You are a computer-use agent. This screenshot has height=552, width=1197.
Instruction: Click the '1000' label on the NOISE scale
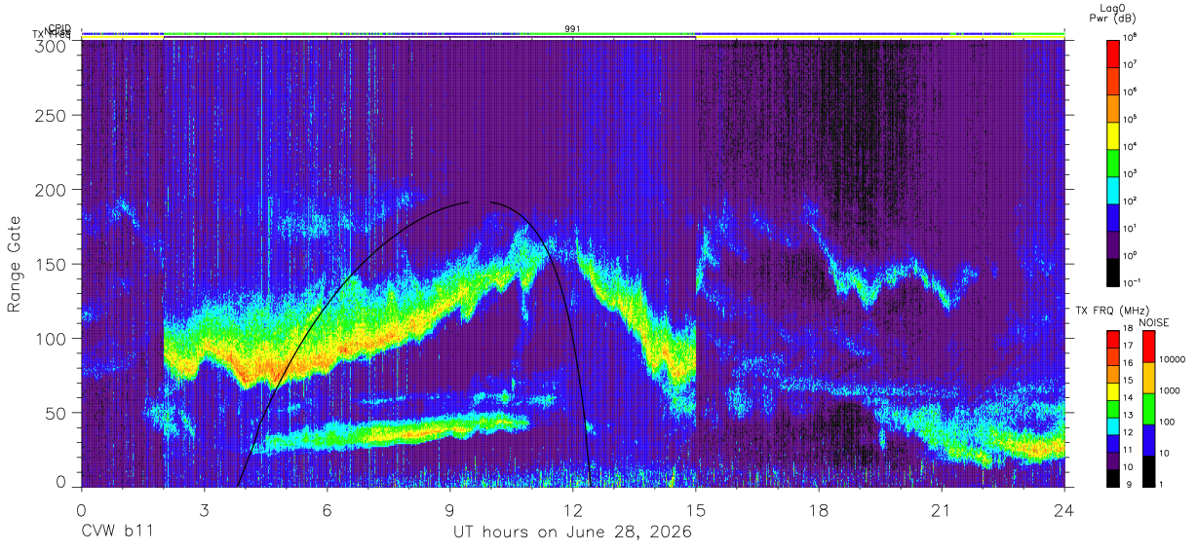pyautogui.click(x=1171, y=392)
